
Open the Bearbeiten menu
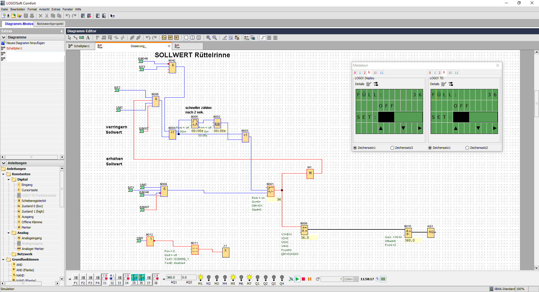click(18, 9)
